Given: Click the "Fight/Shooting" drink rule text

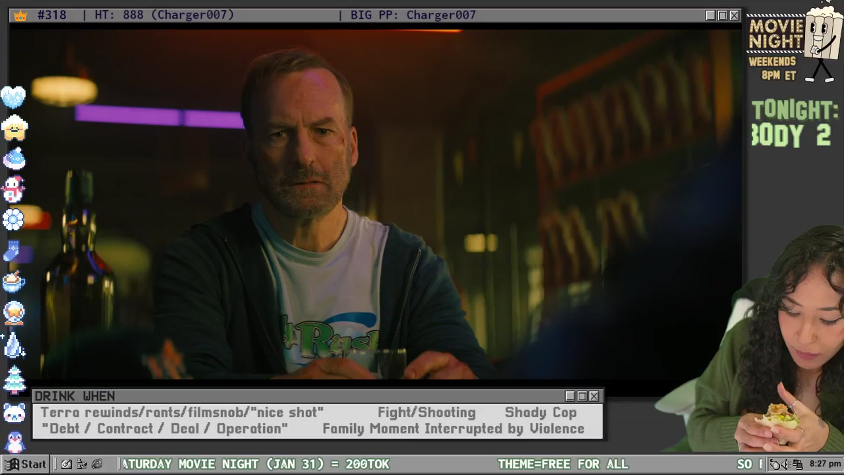Looking at the screenshot, I should click(427, 413).
